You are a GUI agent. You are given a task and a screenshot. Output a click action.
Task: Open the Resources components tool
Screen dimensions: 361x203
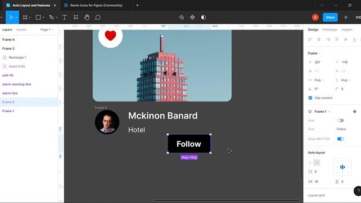76,17
